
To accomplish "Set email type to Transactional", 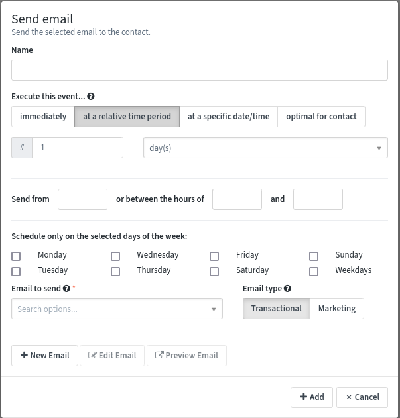I will click(x=276, y=309).
